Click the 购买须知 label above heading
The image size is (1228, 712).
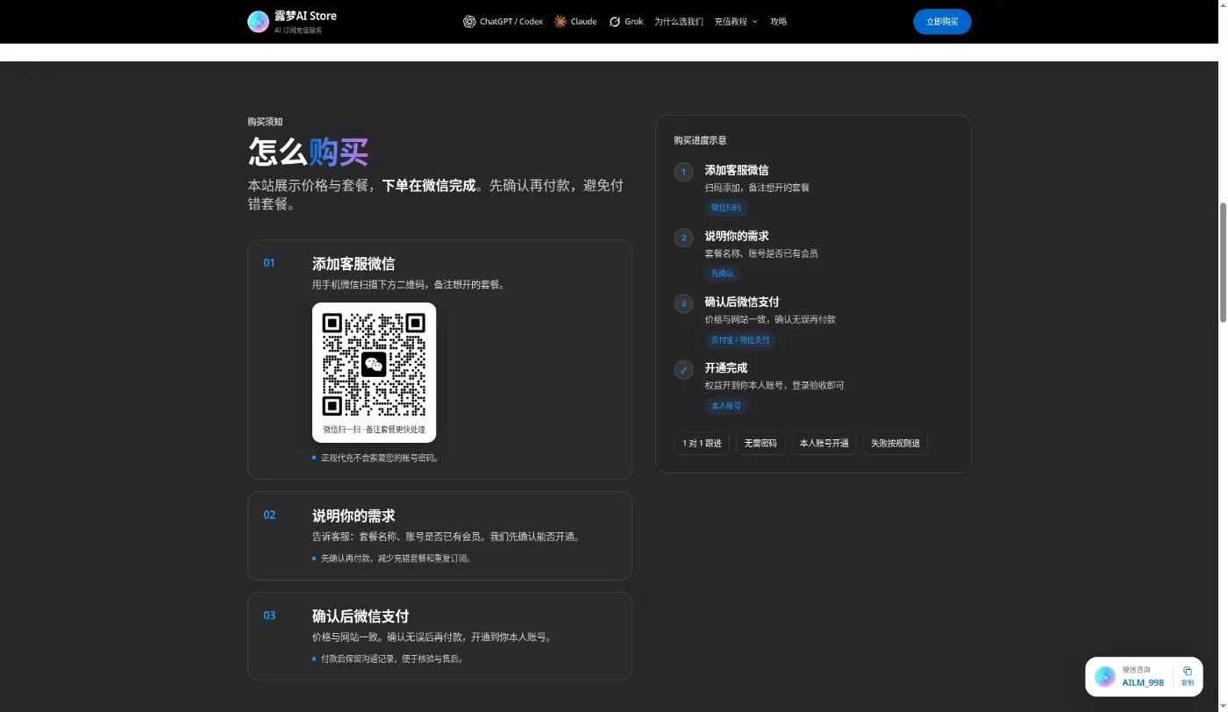tap(265, 122)
